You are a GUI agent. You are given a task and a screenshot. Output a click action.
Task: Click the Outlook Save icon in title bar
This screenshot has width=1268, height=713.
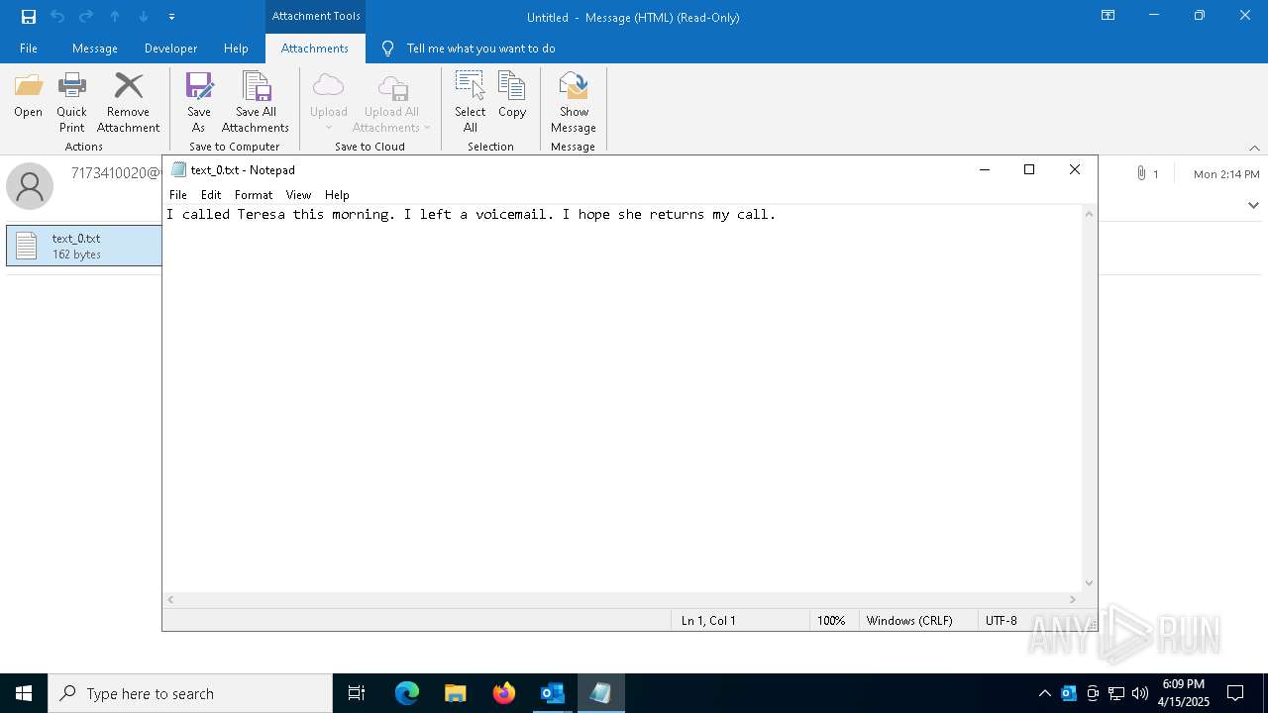[x=29, y=17]
